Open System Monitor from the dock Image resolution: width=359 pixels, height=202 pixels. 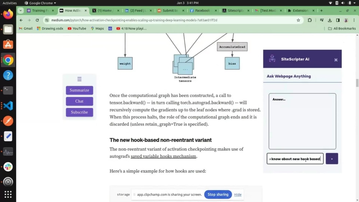tap(8, 152)
